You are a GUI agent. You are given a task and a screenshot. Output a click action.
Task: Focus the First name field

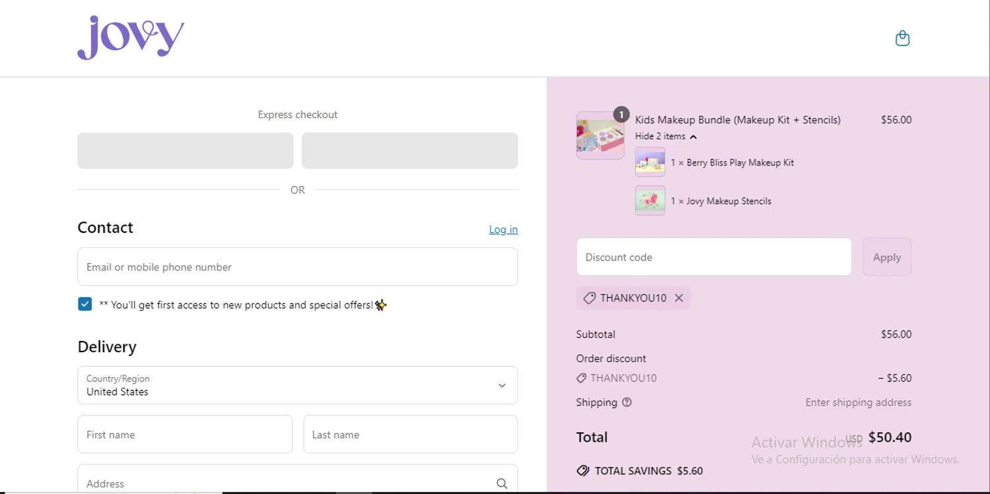185,434
